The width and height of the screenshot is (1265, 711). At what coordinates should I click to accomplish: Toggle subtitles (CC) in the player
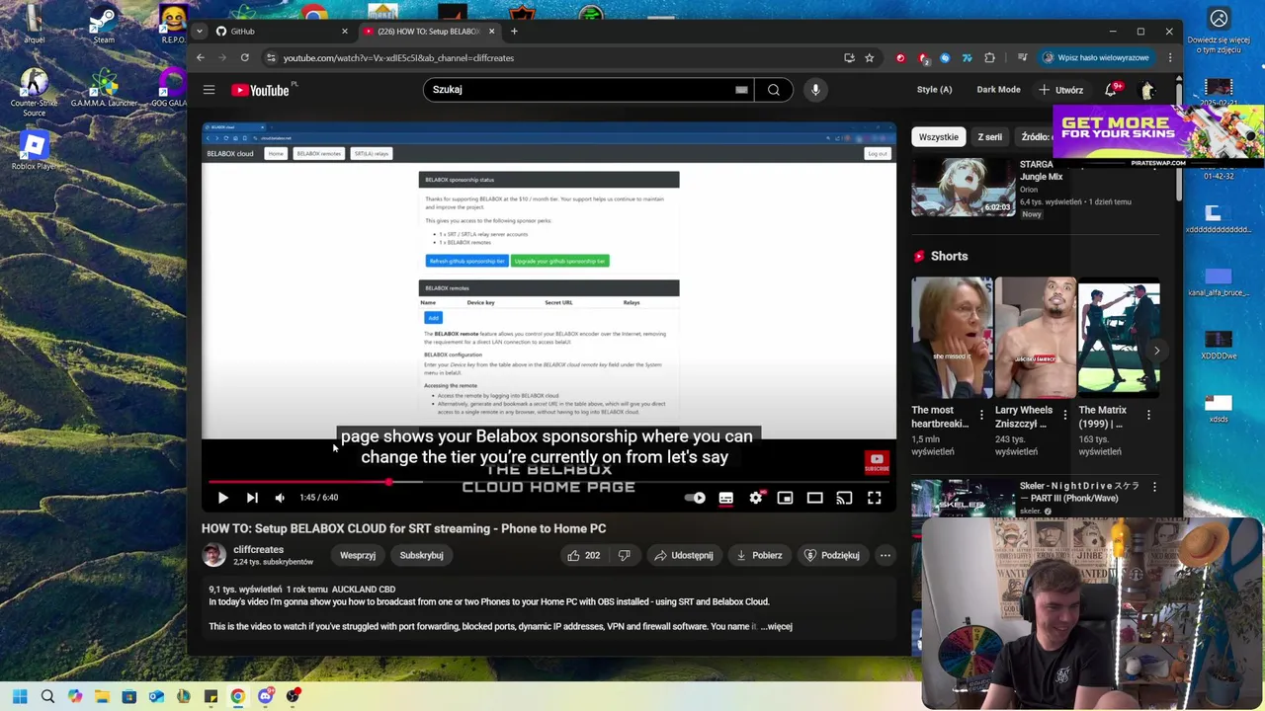pyautogui.click(x=726, y=498)
